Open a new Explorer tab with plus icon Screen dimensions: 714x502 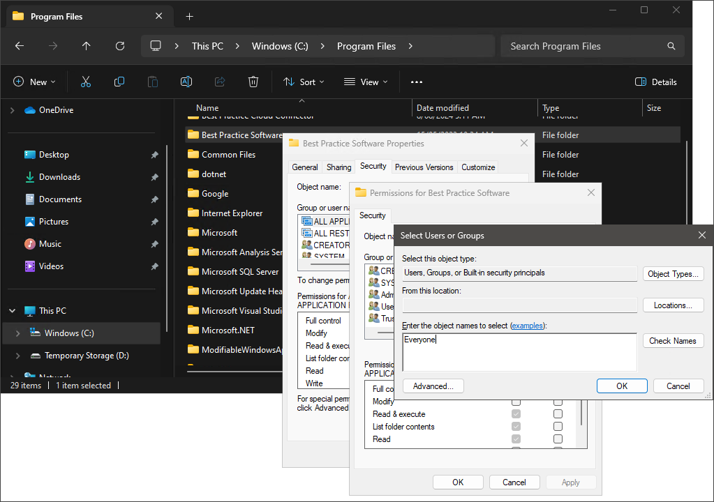189,17
